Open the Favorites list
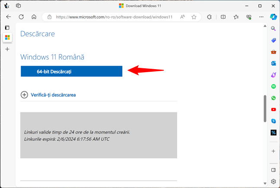Screen dimensions: 280x188 click(x=236, y=17)
